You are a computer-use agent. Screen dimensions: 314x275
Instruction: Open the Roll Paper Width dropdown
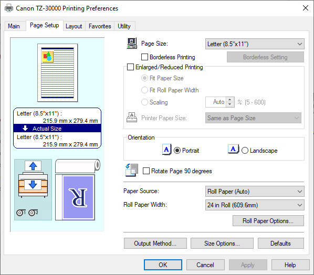point(255,205)
